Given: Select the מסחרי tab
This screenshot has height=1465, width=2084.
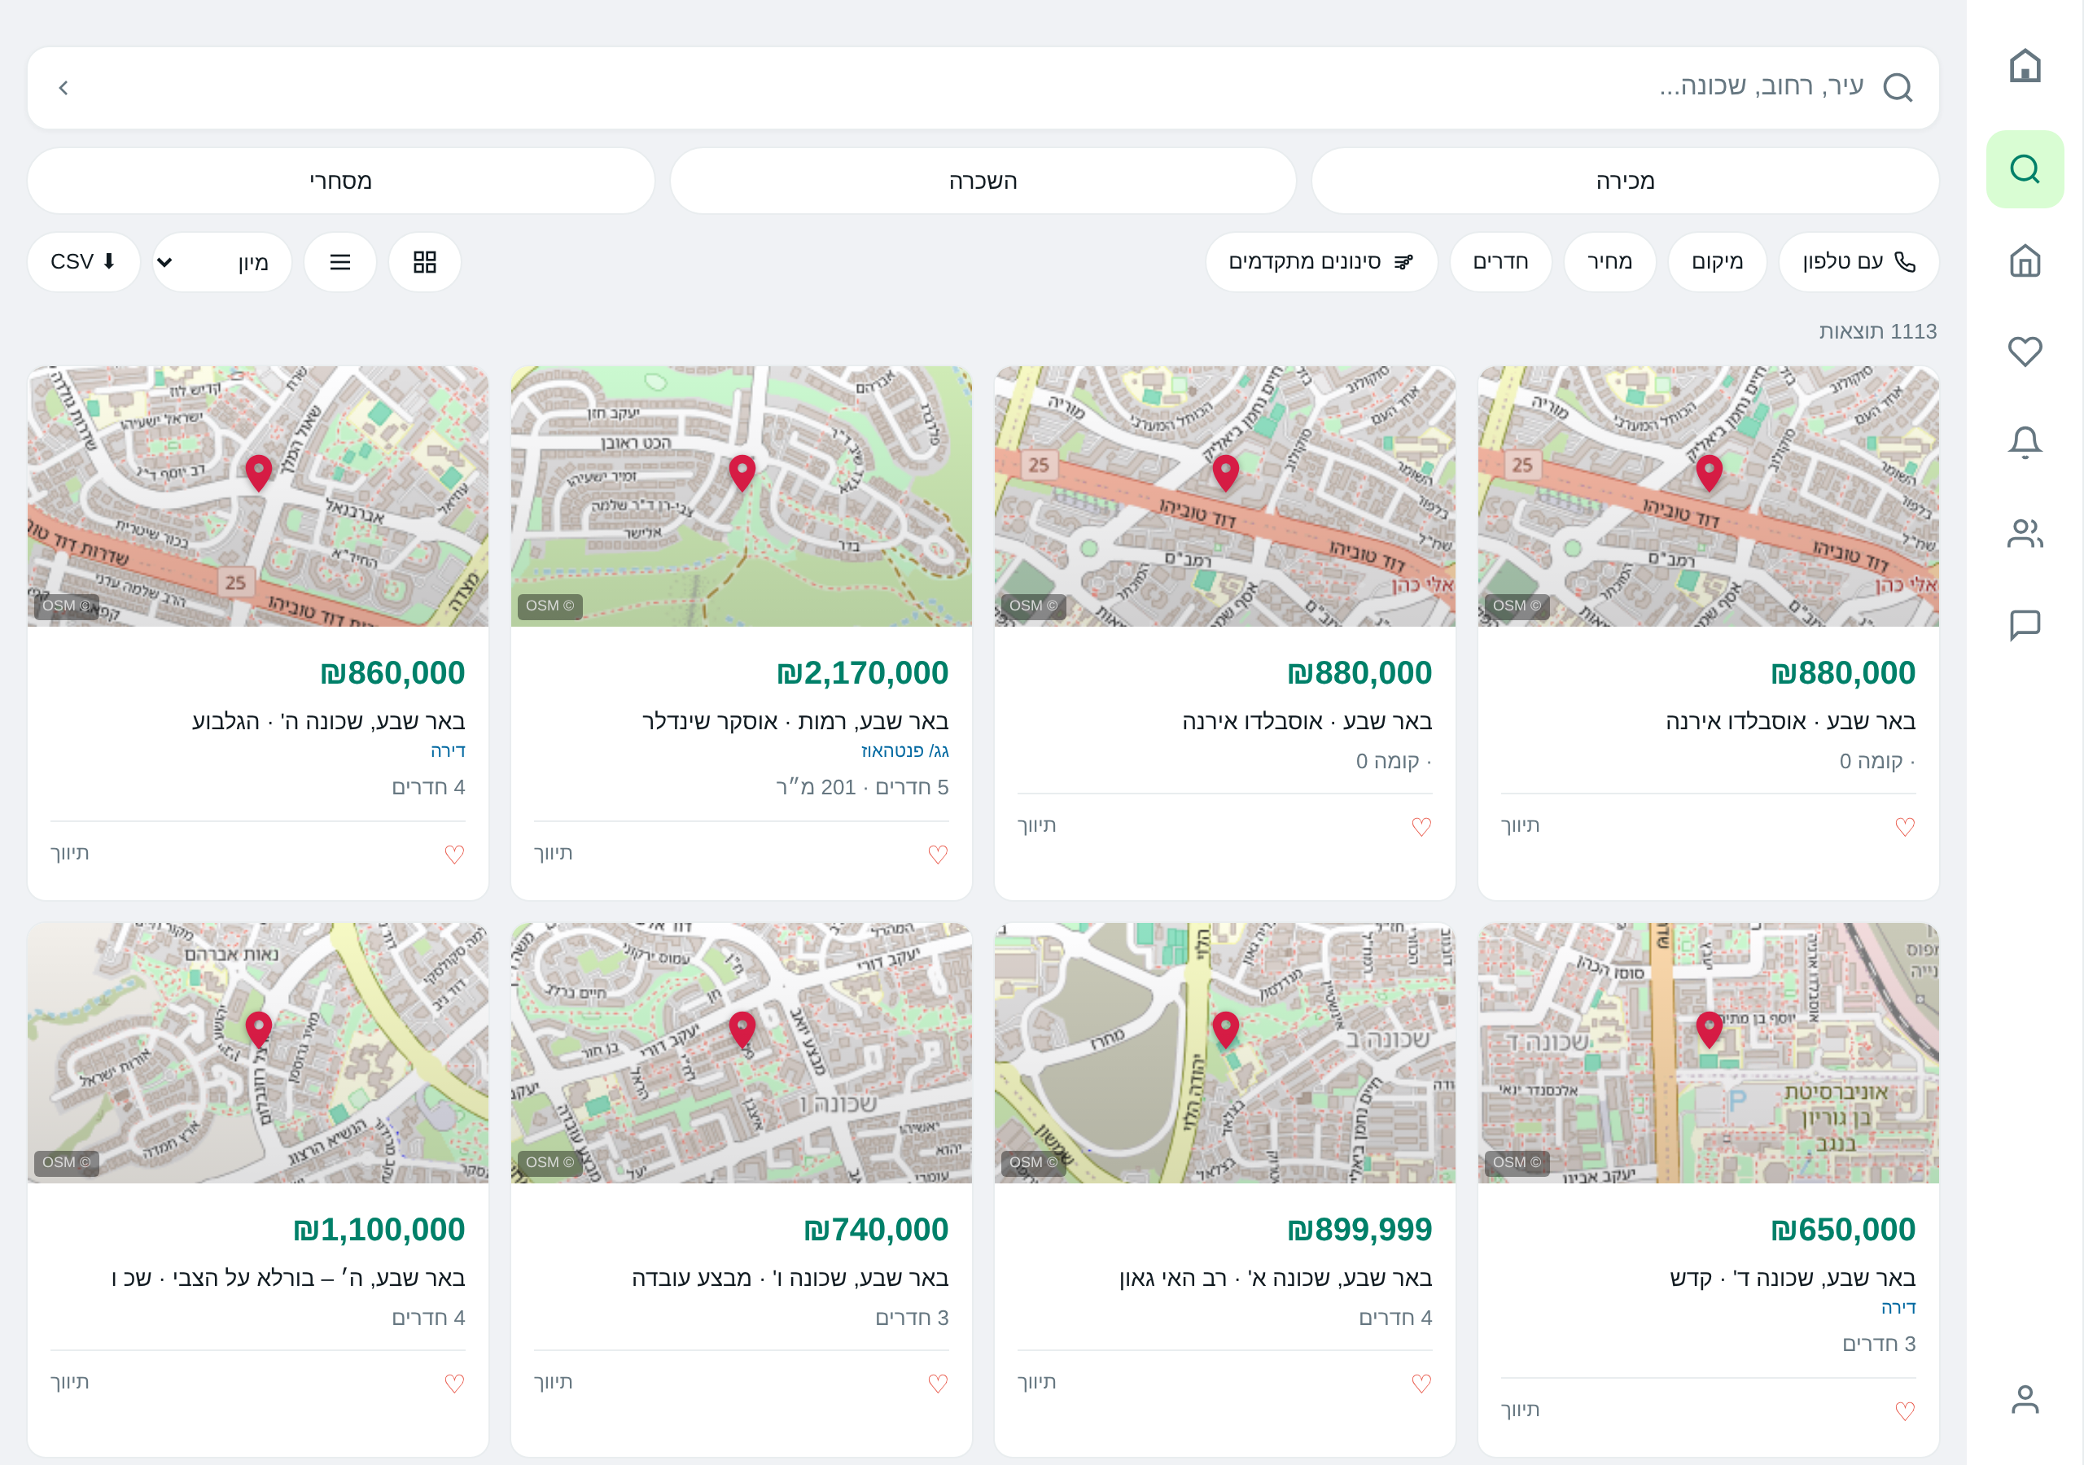Looking at the screenshot, I should tap(340, 181).
